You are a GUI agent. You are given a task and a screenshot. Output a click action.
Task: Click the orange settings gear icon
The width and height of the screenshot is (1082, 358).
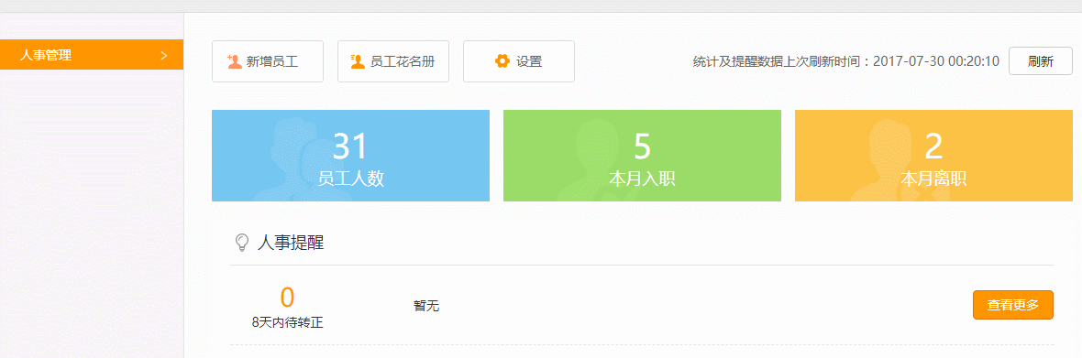tap(502, 61)
